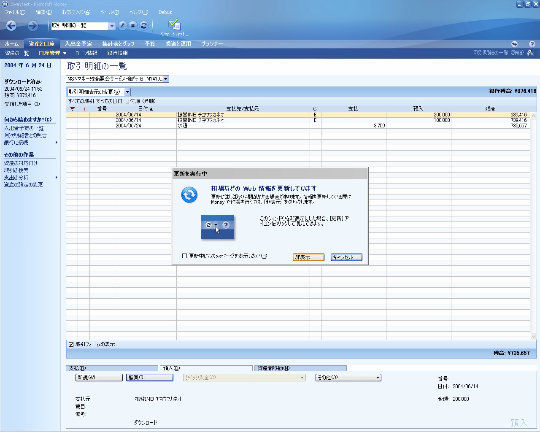The image size is (540, 432).
Task: Open the お気に入り menu
Action: click(x=76, y=12)
